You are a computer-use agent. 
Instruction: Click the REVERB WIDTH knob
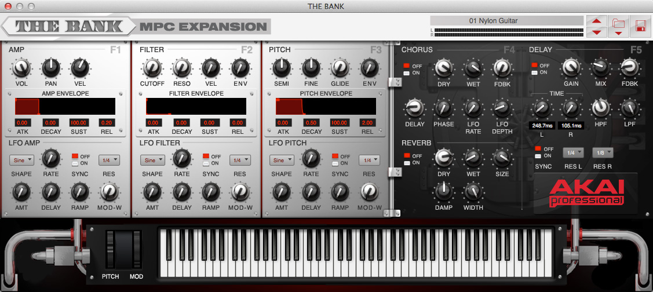[x=473, y=191]
